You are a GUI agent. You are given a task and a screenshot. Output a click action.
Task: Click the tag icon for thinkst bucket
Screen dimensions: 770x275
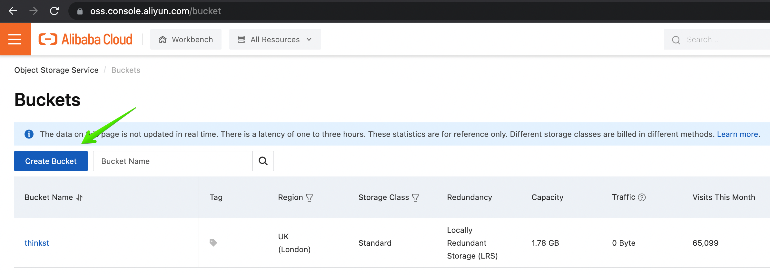point(213,242)
